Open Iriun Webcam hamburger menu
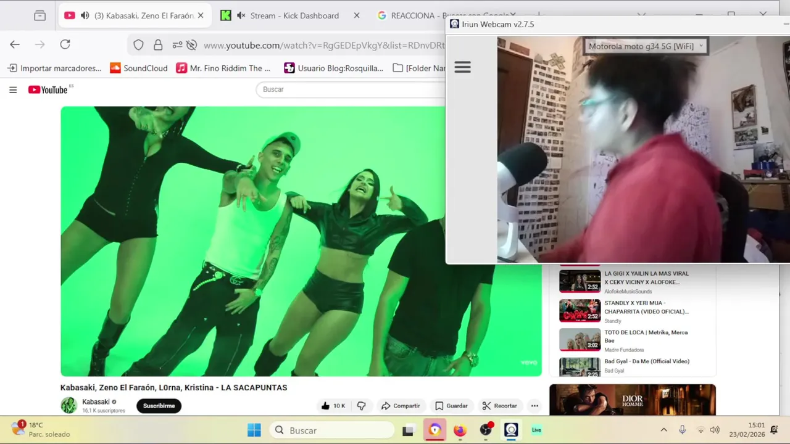Image resolution: width=790 pixels, height=444 pixels. coord(462,67)
